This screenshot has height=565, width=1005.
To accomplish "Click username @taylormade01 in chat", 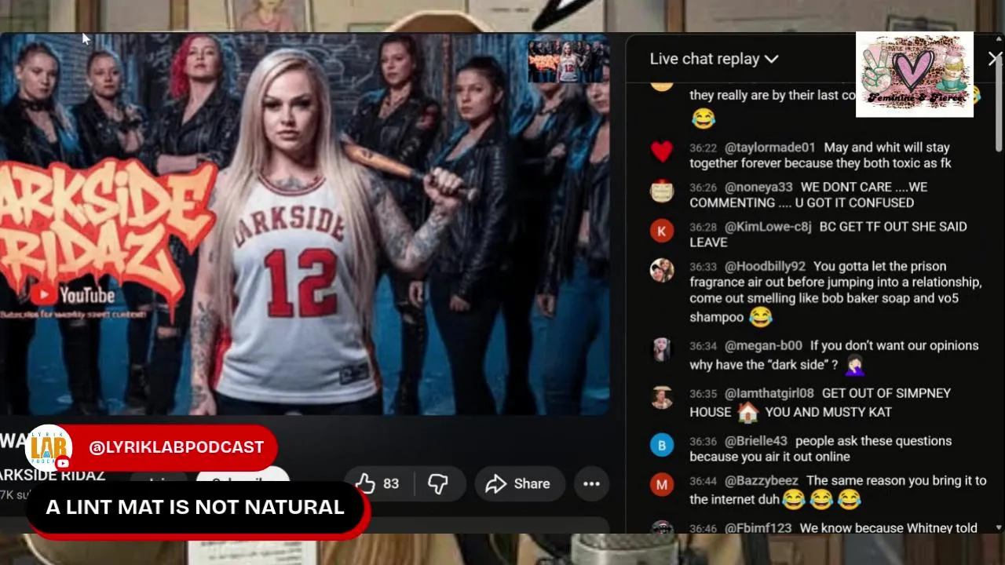I will (x=769, y=148).
